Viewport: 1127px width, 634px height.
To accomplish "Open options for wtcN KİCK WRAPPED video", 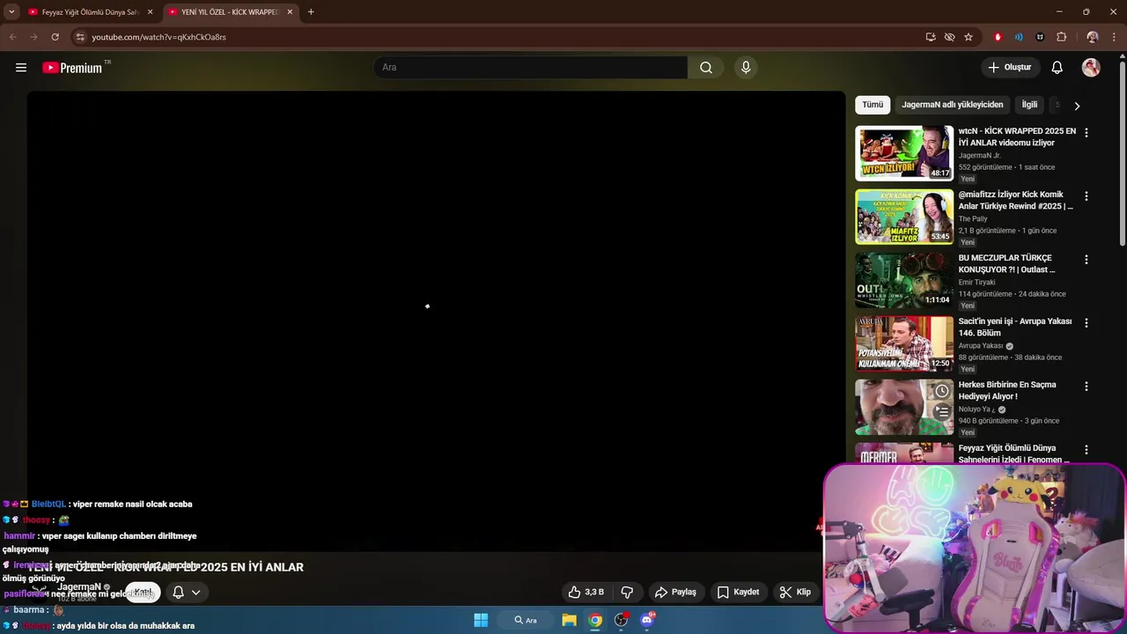I will 1086,133.
